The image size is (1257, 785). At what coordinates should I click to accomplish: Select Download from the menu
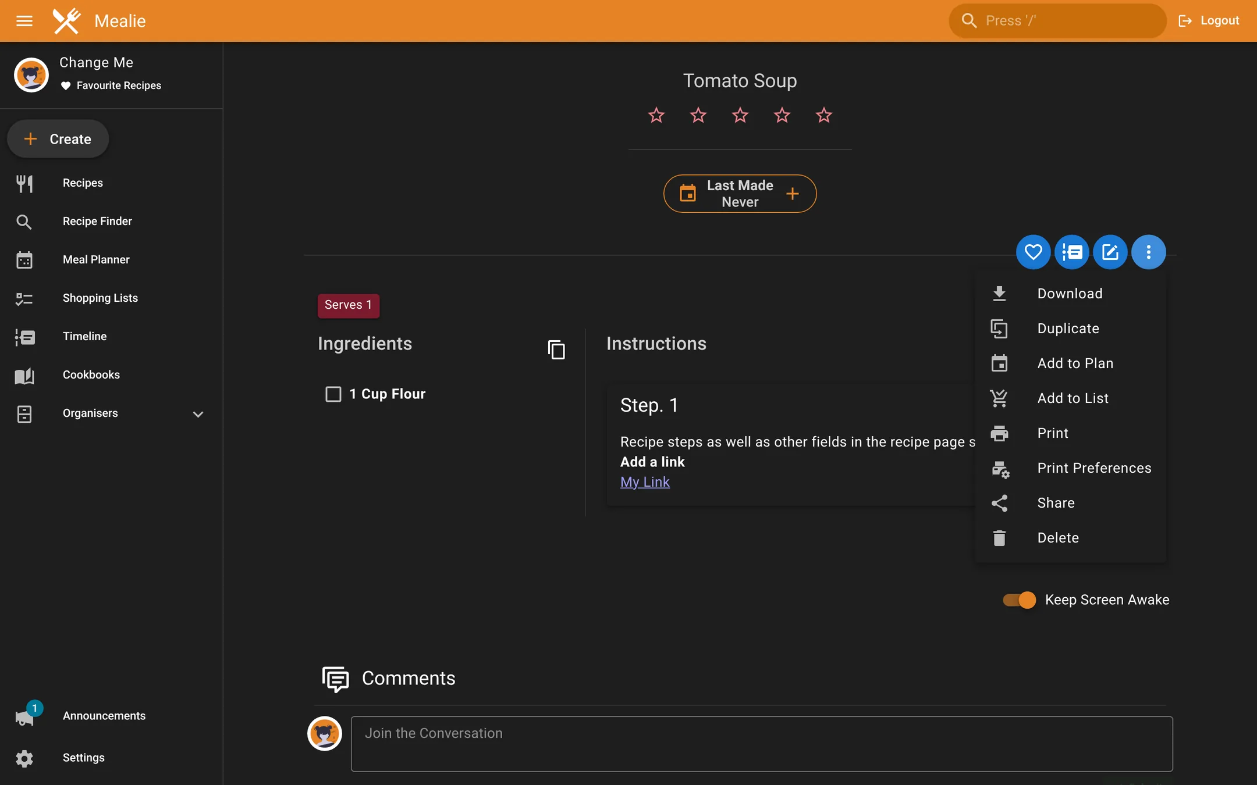1071,294
